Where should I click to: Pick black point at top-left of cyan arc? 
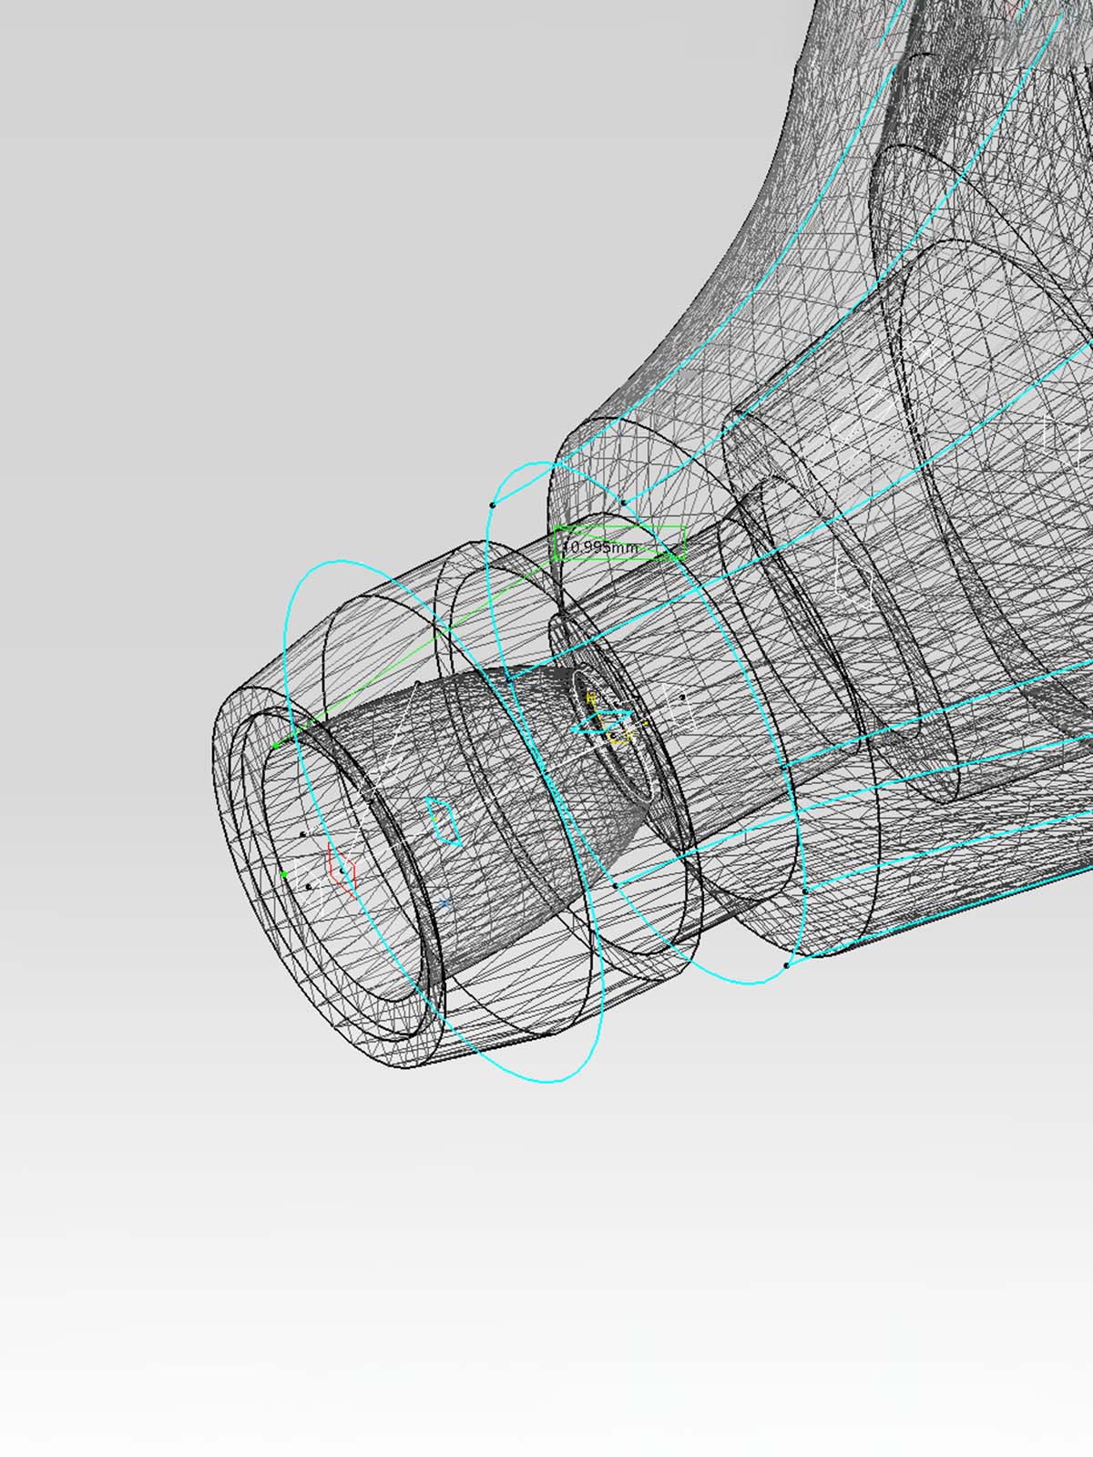[493, 504]
